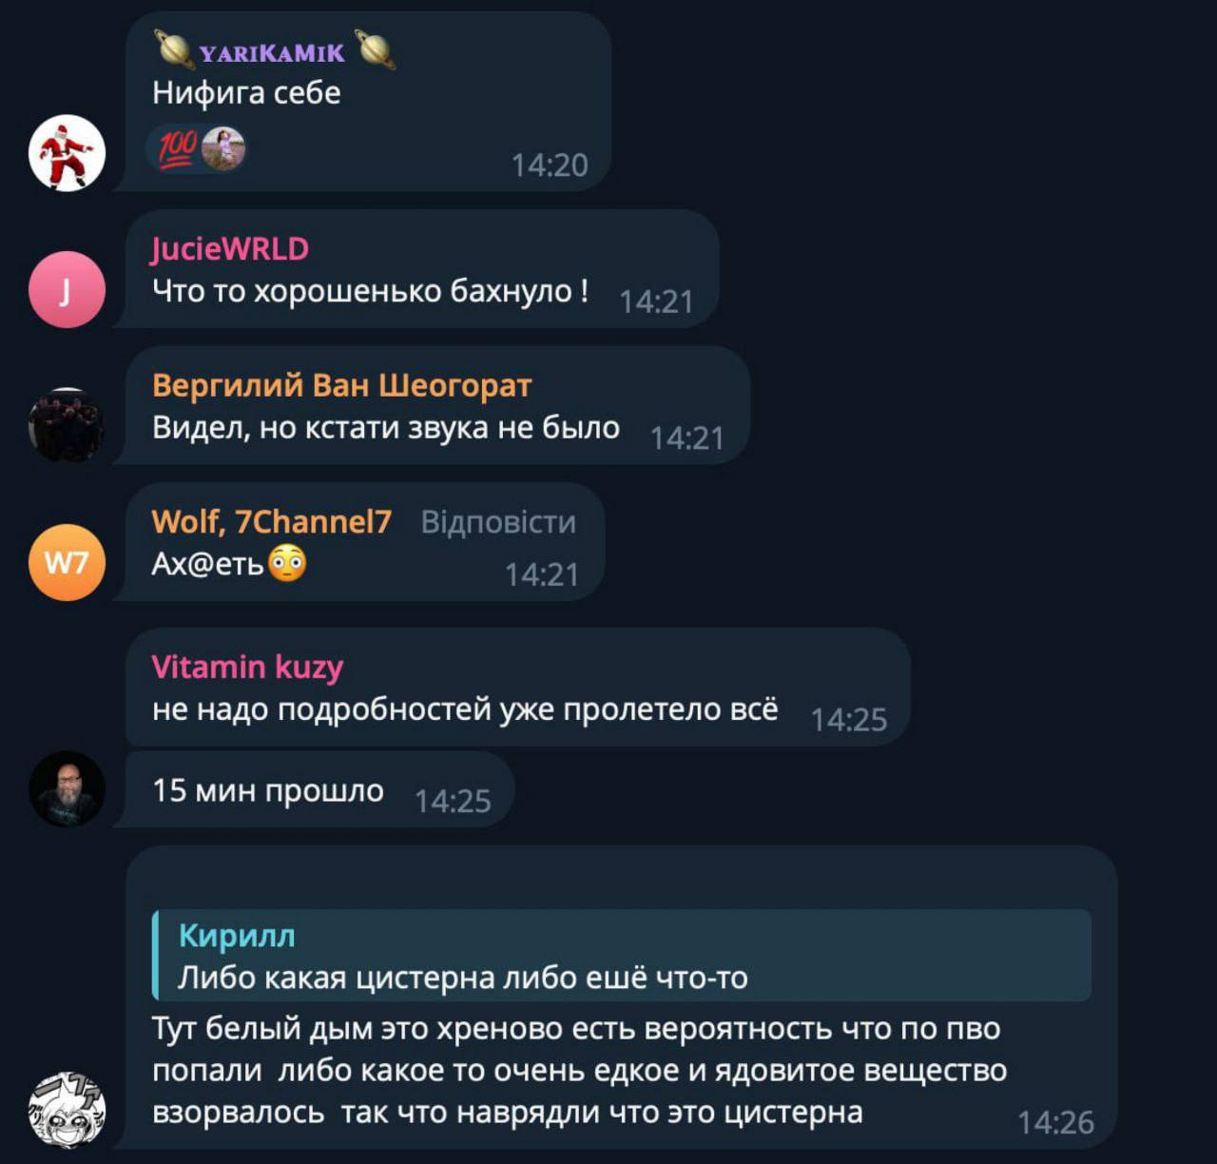Jump to Кирилл's quoted message
The width and height of the screenshot is (1217, 1164).
click(622, 955)
